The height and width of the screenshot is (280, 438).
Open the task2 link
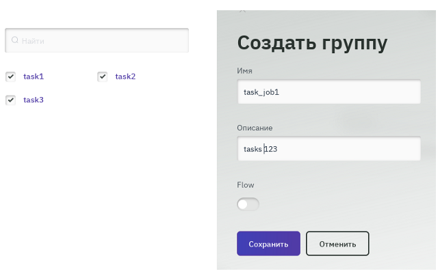pos(125,76)
